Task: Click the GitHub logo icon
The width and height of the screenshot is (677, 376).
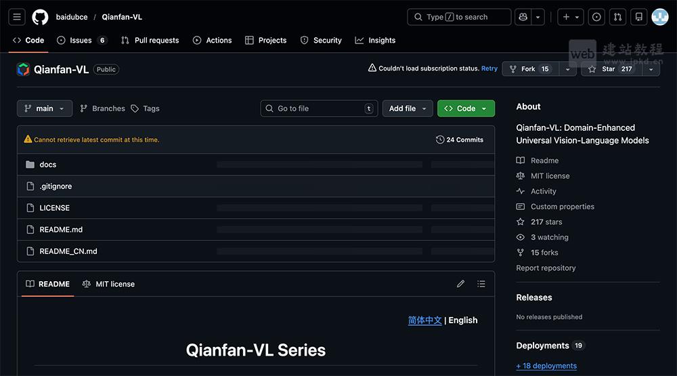Action: 40,17
